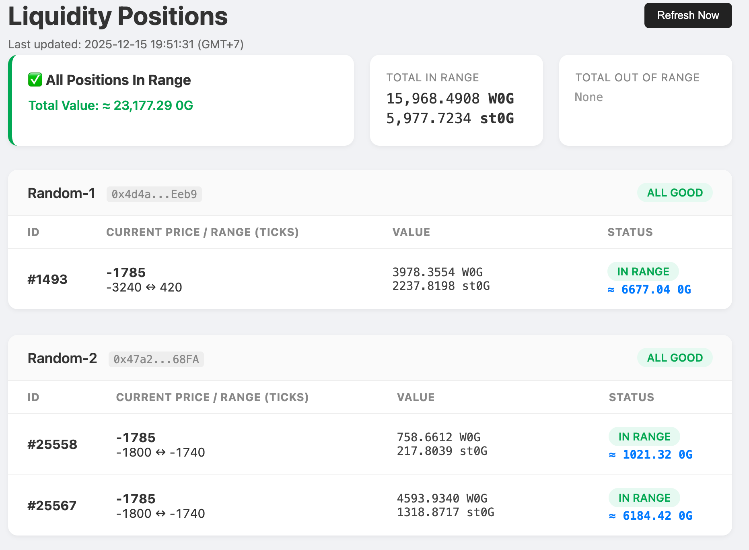Image resolution: width=749 pixels, height=550 pixels.
Task: Click the TOTAL OUT OF RANGE card
Action: pyautogui.click(x=645, y=100)
